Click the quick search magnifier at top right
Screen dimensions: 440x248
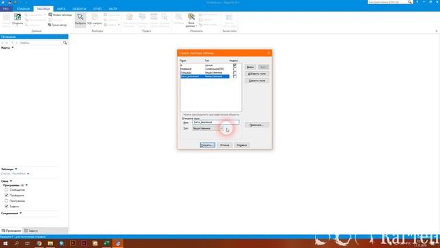click(x=410, y=2)
